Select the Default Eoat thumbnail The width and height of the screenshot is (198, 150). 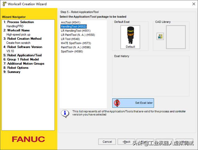point(130,37)
